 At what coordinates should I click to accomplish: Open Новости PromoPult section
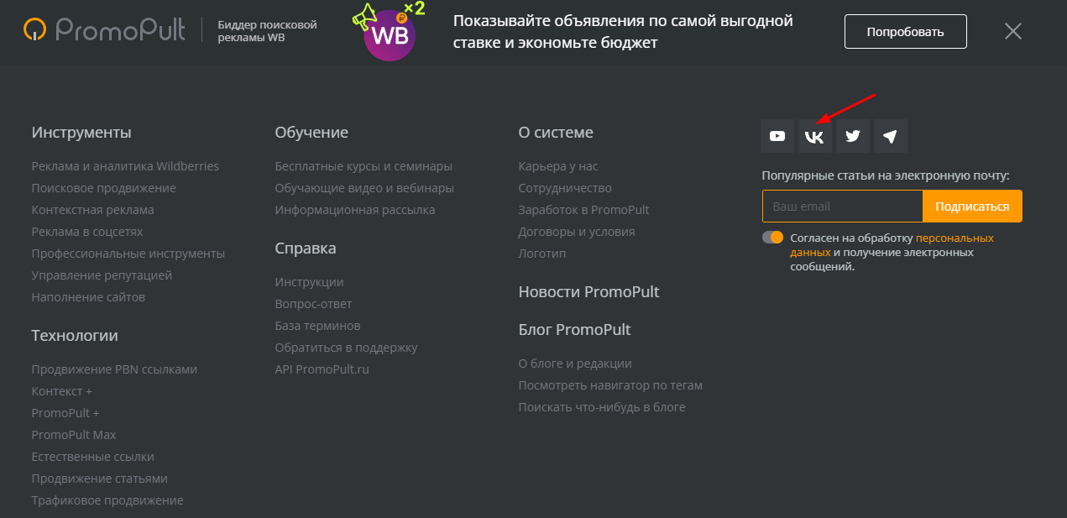tap(588, 292)
